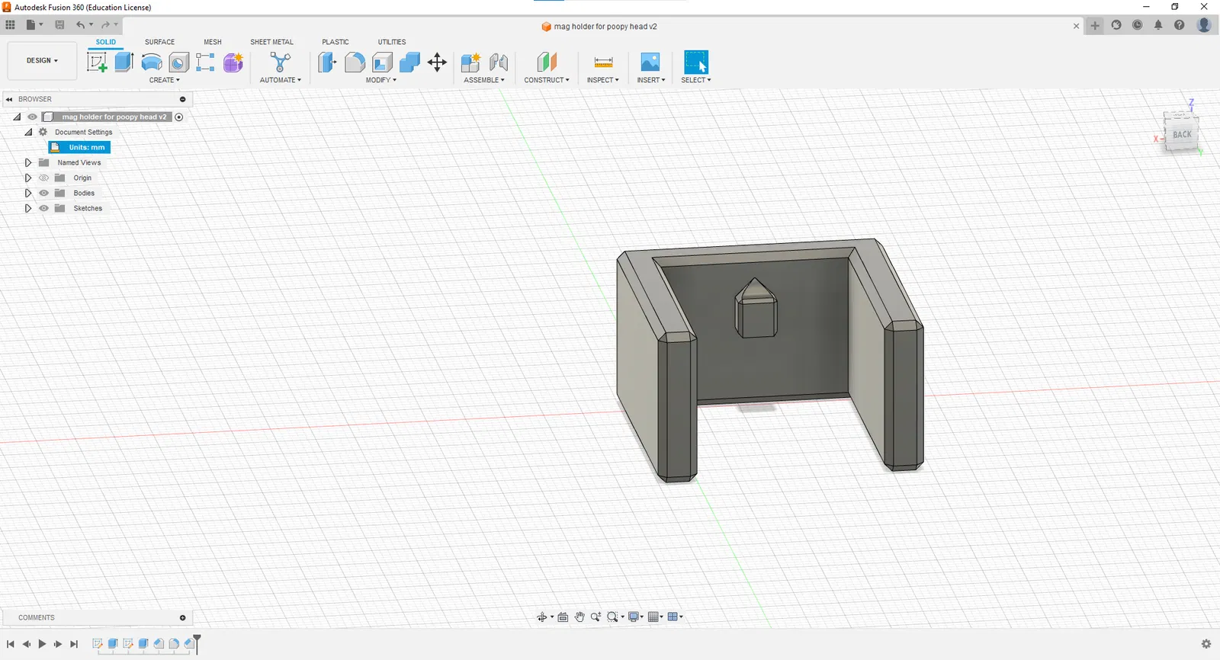
Task: Activate the Select tool icon
Action: pos(696,62)
